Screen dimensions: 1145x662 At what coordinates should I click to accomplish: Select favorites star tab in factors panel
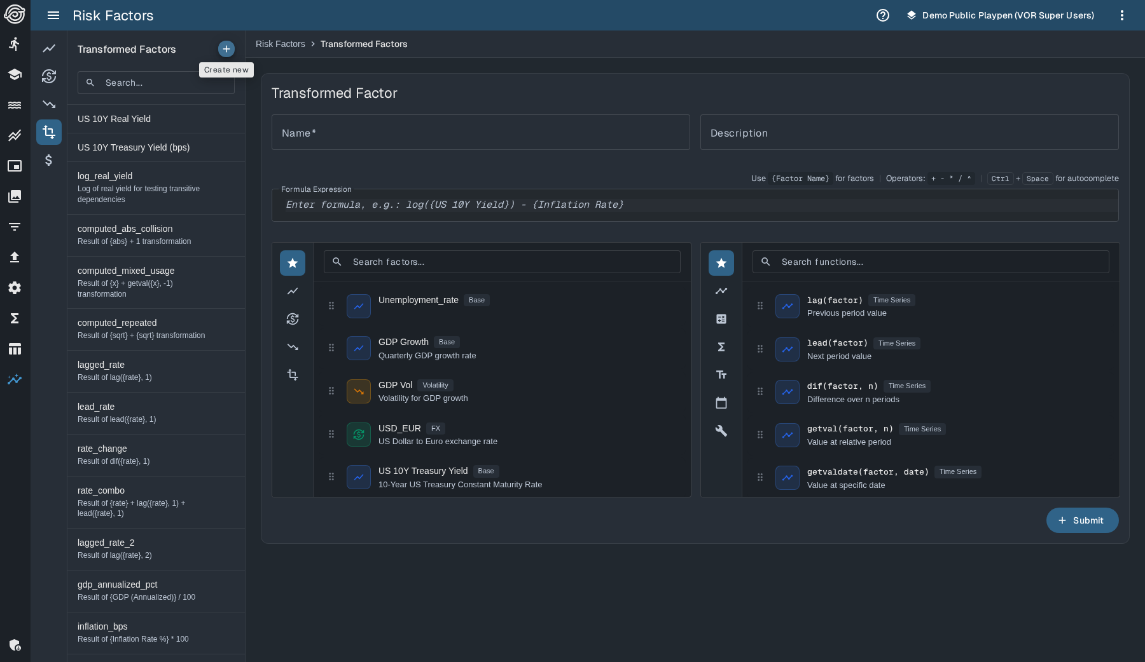click(x=293, y=263)
